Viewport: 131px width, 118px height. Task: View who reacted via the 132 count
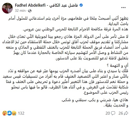pyautogui.click(x=21, y=113)
